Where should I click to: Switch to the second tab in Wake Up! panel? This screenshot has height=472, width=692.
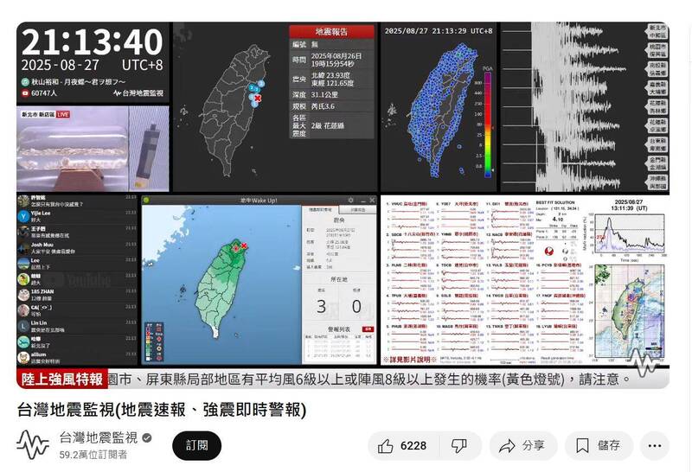click(356, 210)
